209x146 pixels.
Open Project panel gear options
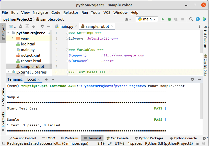[x=42, y=26]
